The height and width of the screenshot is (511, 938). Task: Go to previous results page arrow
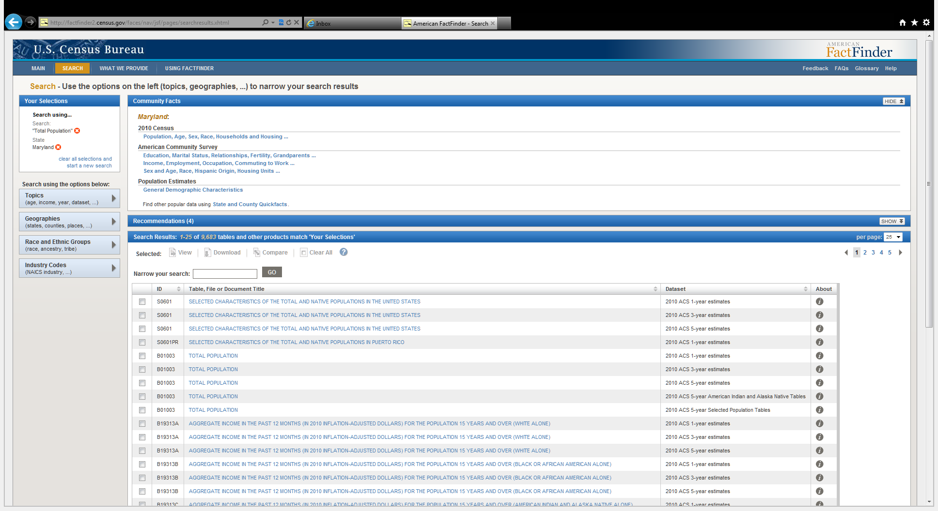(846, 253)
